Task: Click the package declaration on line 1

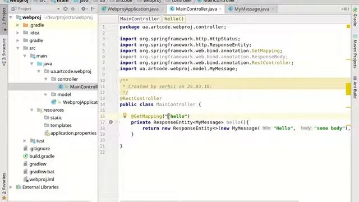Action: [173, 27]
